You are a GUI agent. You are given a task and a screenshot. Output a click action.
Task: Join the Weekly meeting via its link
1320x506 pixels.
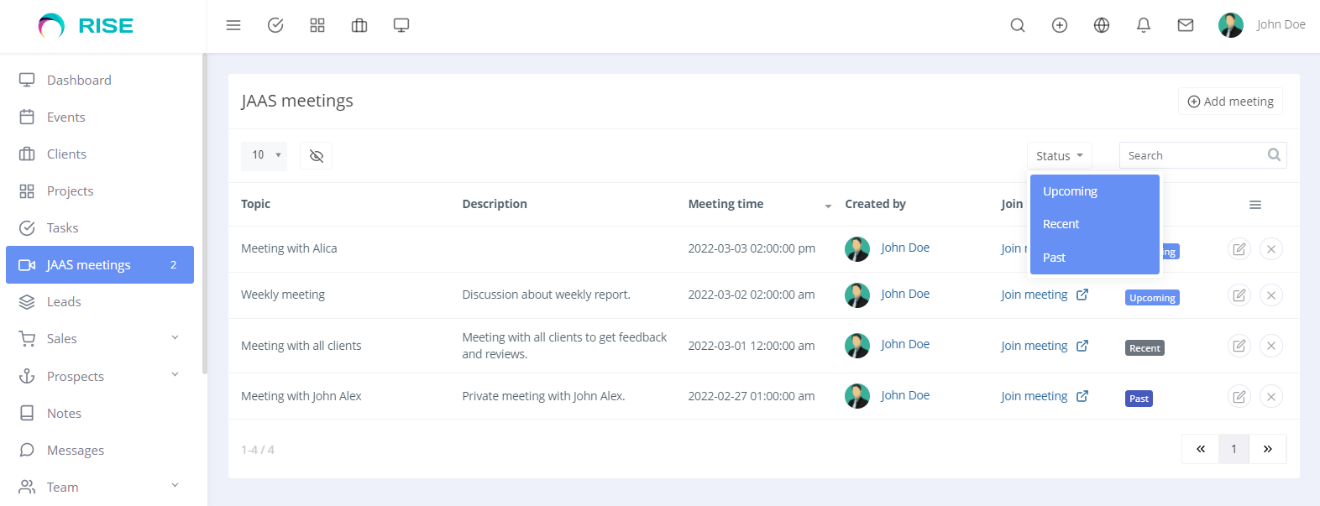(1034, 294)
